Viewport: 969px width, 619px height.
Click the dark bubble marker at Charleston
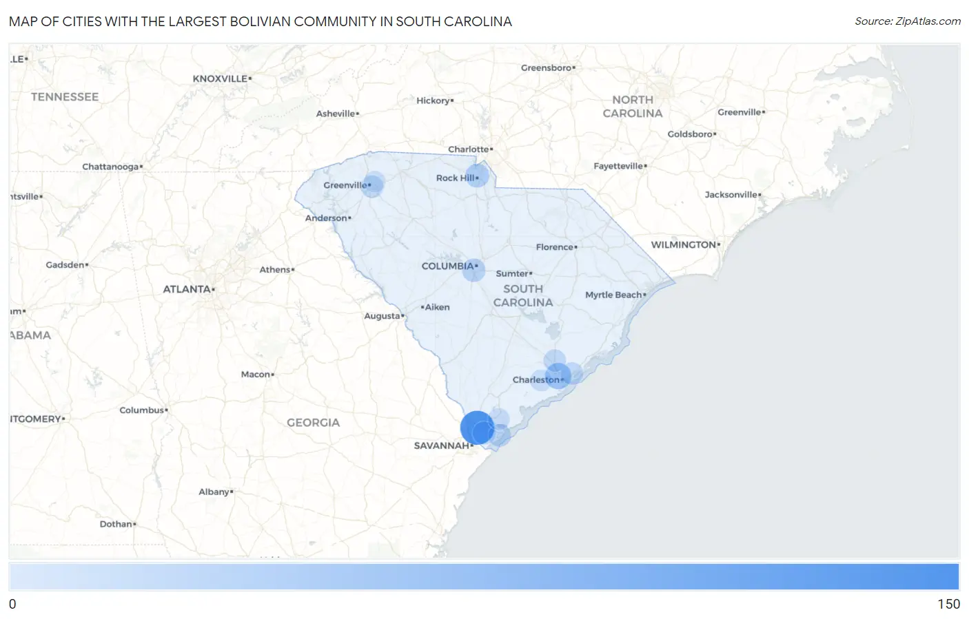[558, 376]
